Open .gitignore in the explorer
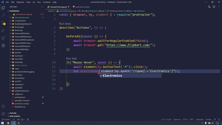 point(19,94)
